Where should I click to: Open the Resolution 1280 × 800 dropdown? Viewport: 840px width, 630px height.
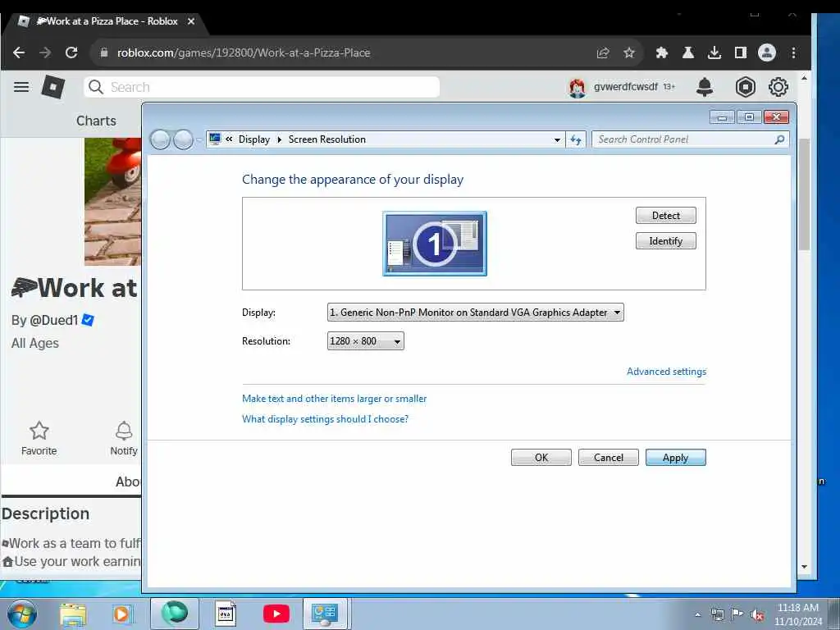pos(365,341)
